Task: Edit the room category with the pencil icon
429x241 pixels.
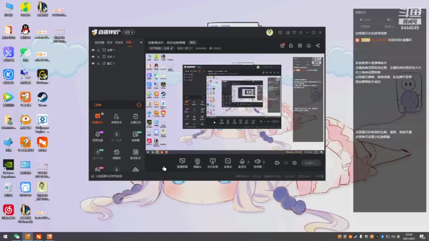Action: pyautogui.click(x=172, y=48)
